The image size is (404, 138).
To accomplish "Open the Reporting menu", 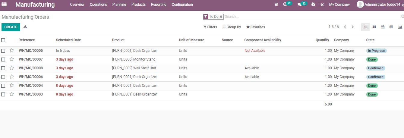I will pyautogui.click(x=159, y=5).
